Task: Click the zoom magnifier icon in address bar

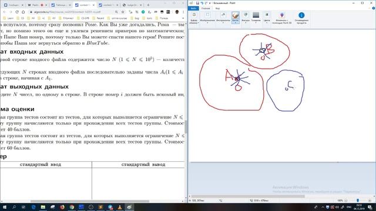Action: 116,12
